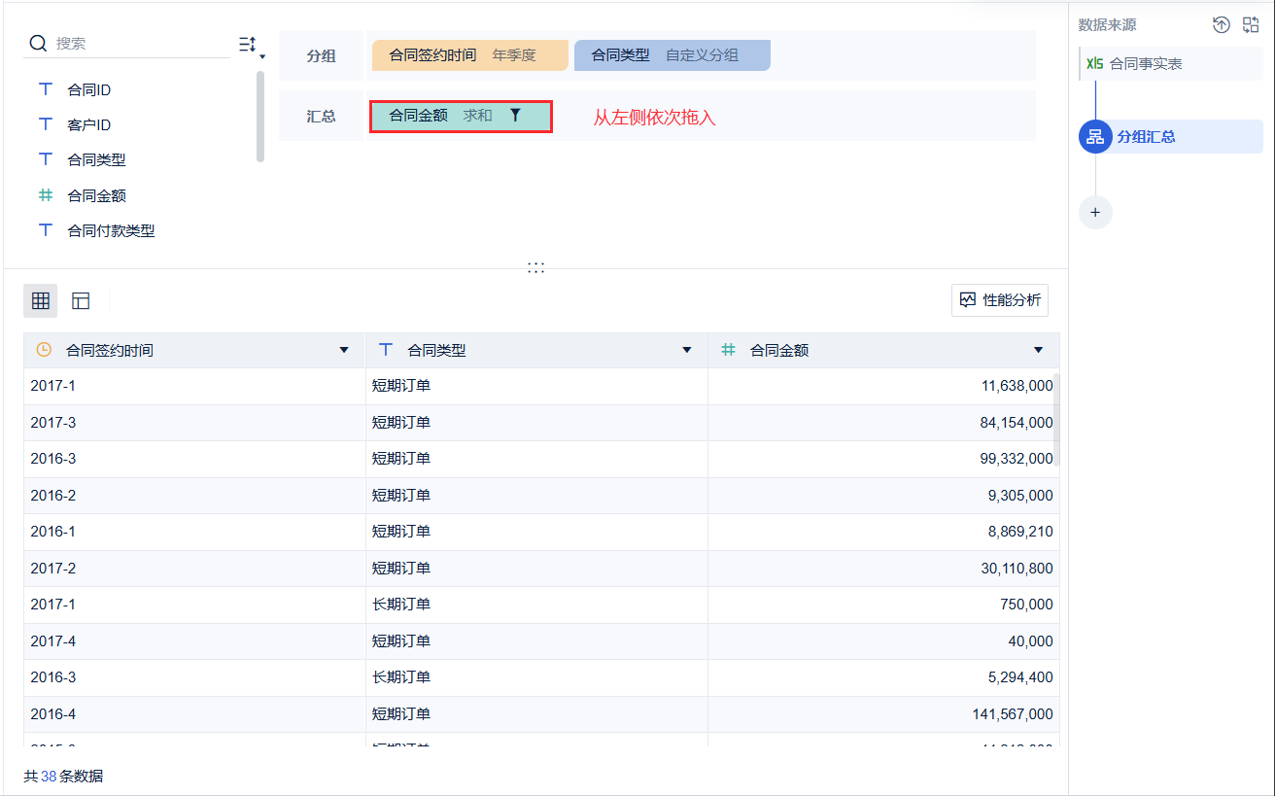Click the cell with amount 84,154,000

tap(882, 423)
